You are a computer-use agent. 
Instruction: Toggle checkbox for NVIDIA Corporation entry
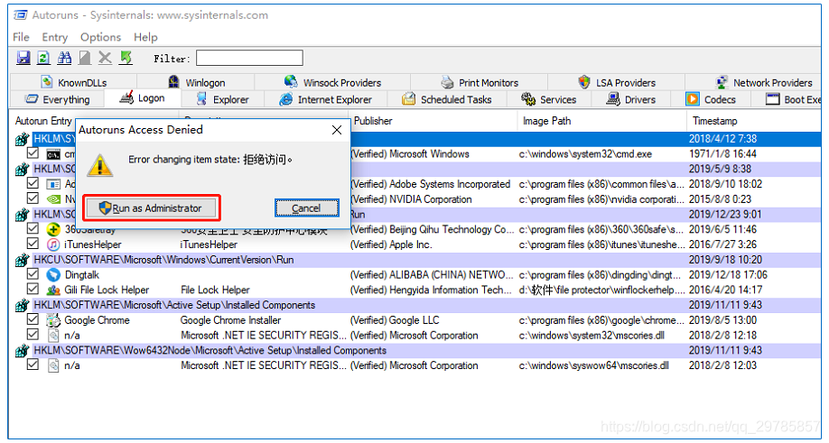(x=33, y=198)
